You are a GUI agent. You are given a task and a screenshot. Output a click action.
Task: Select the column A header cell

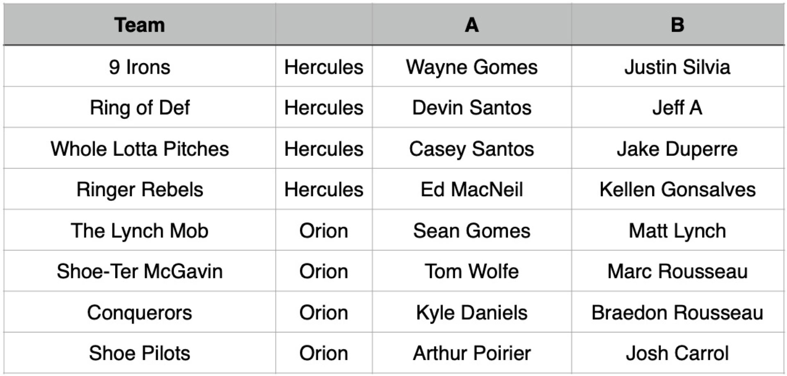click(471, 25)
